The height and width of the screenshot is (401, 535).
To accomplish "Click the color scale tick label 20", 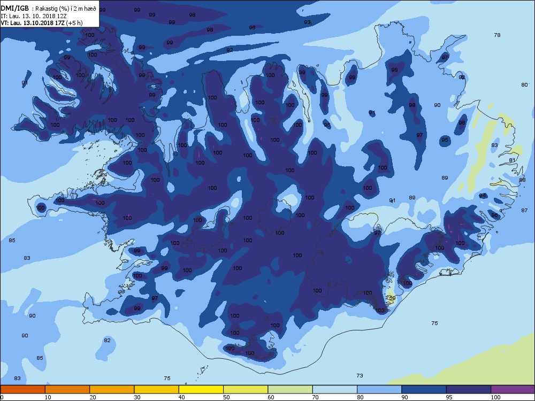I will pyautogui.click(x=93, y=397).
